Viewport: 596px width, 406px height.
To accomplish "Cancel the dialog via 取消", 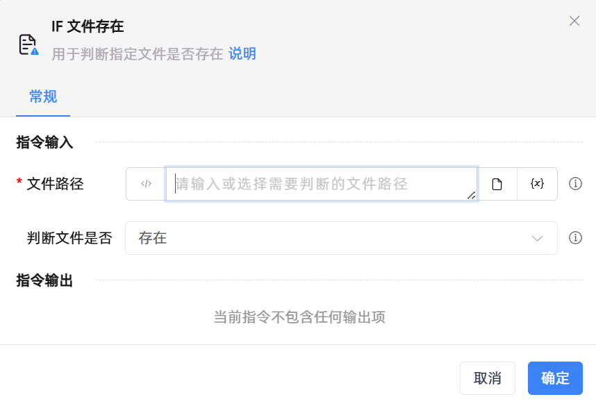I will click(488, 378).
